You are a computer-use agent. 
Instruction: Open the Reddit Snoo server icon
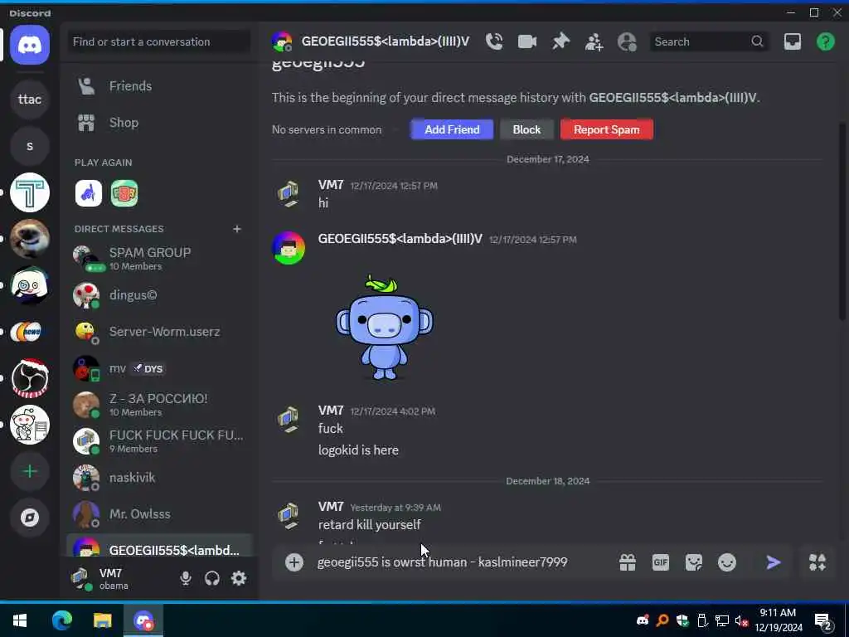click(x=30, y=425)
